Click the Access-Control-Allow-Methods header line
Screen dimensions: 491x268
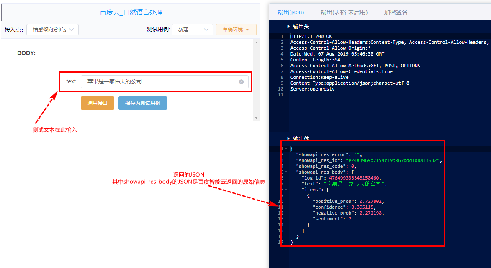point(355,66)
